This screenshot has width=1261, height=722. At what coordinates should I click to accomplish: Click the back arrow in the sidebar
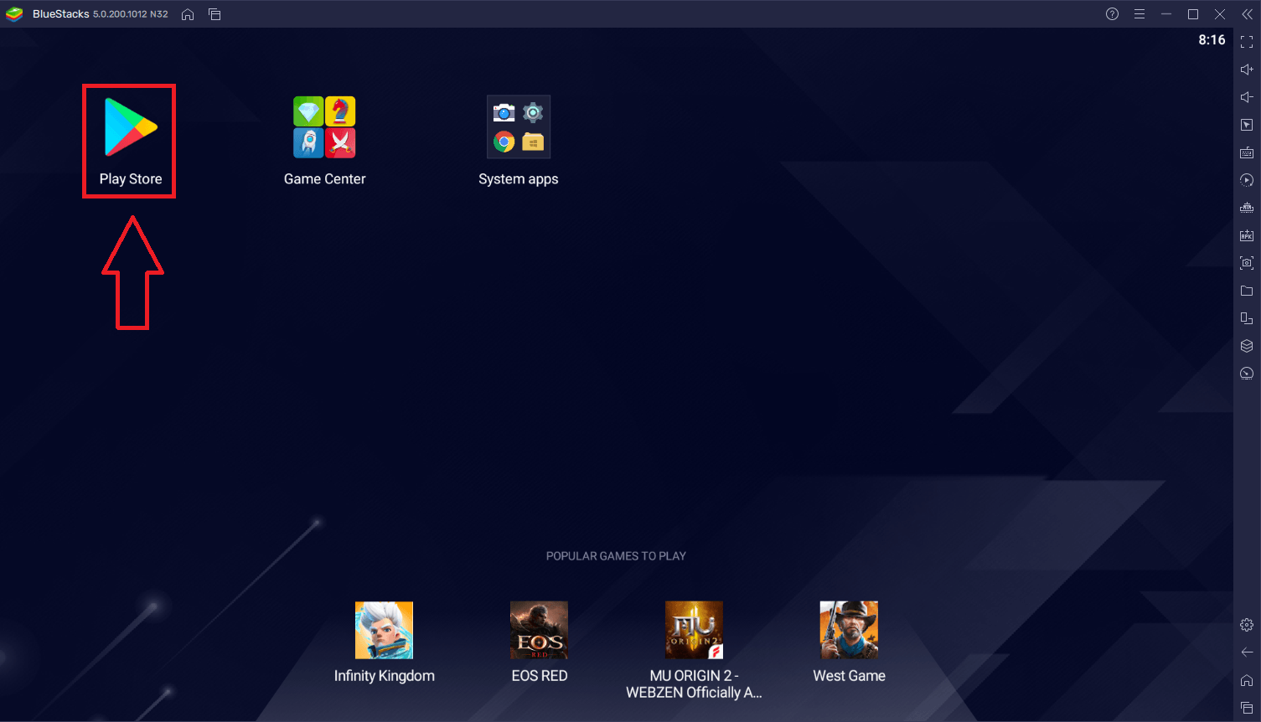click(x=1247, y=652)
